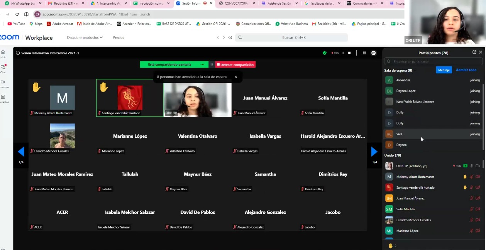Reload the page with the browser refresh button

coord(17,14)
